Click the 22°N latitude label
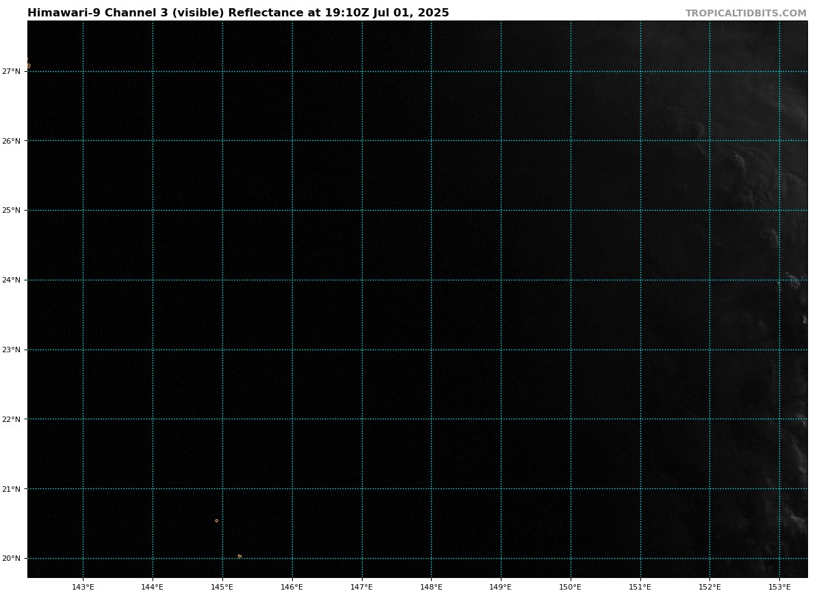 pos(11,419)
